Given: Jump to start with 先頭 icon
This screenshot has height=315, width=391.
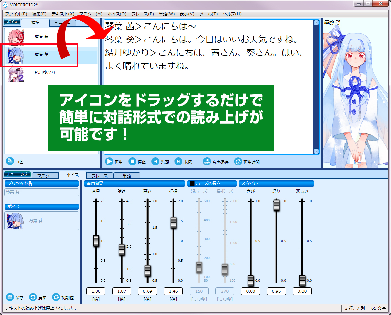Looking at the screenshot, I should coord(155,162).
